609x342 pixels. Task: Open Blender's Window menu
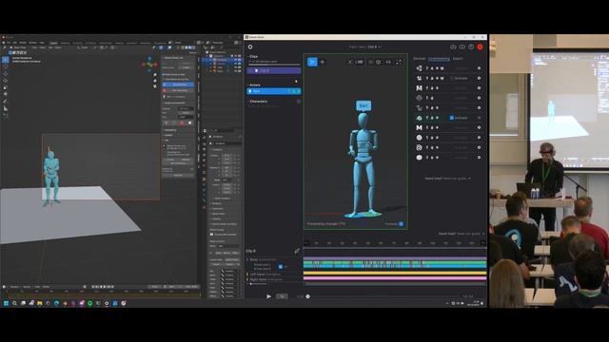point(33,43)
